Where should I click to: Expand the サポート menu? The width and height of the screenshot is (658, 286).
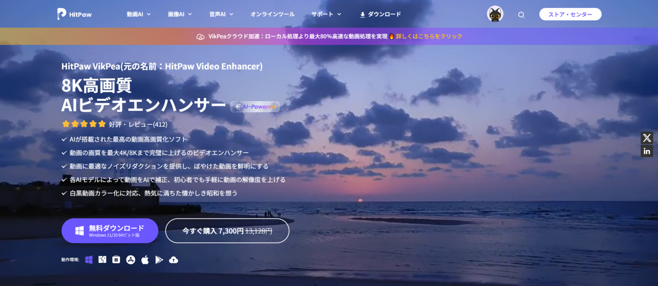[x=326, y=14]
